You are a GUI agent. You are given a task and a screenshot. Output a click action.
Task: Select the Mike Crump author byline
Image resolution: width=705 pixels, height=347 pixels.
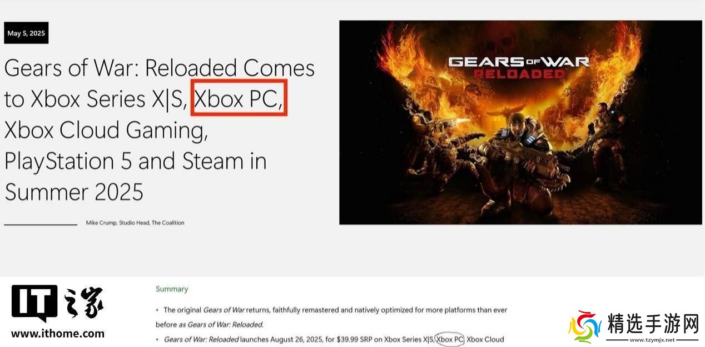[x=135, y=223]
